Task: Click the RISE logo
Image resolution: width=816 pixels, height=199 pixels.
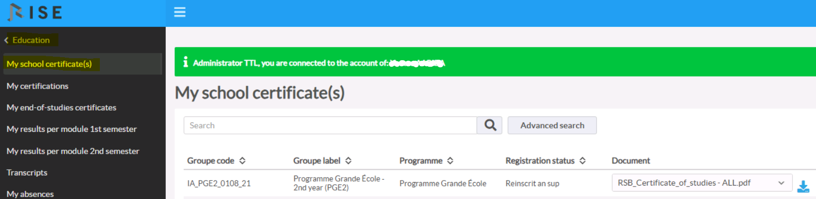Action: coord(35,12)
